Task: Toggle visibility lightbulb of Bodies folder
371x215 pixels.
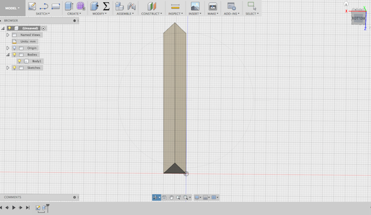Action: tap(14, 54)
